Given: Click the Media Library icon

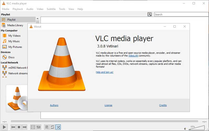Looking at the screenshot, I should click(3, 25).
